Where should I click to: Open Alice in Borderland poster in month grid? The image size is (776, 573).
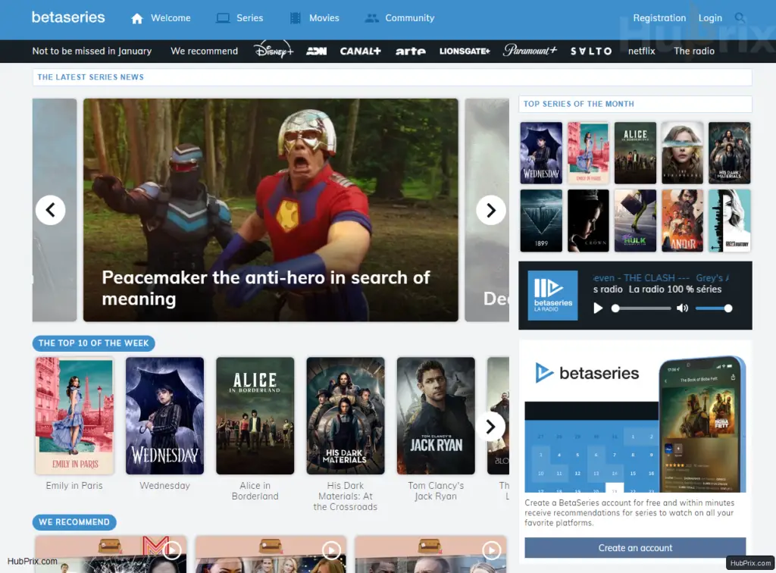click(x=636, y=153)
